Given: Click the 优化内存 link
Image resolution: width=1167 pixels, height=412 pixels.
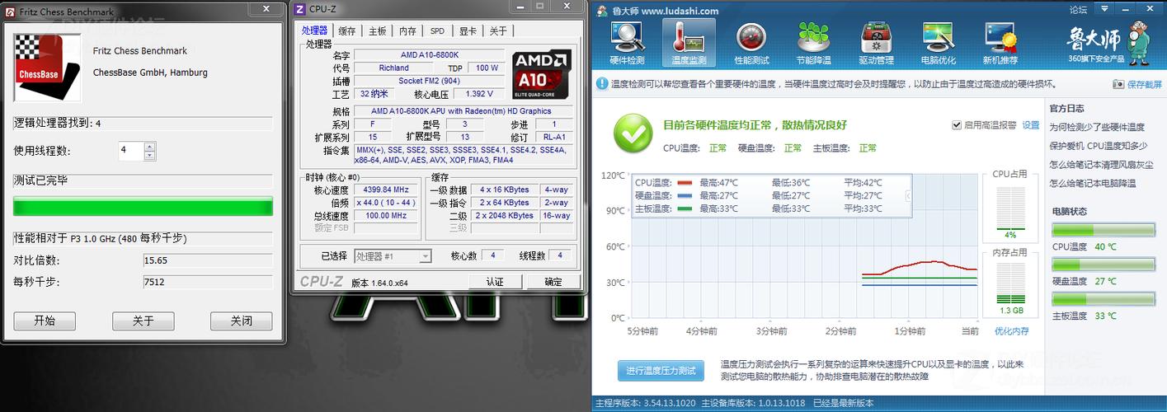Looking at the screenshot, I should [1011, 331].
